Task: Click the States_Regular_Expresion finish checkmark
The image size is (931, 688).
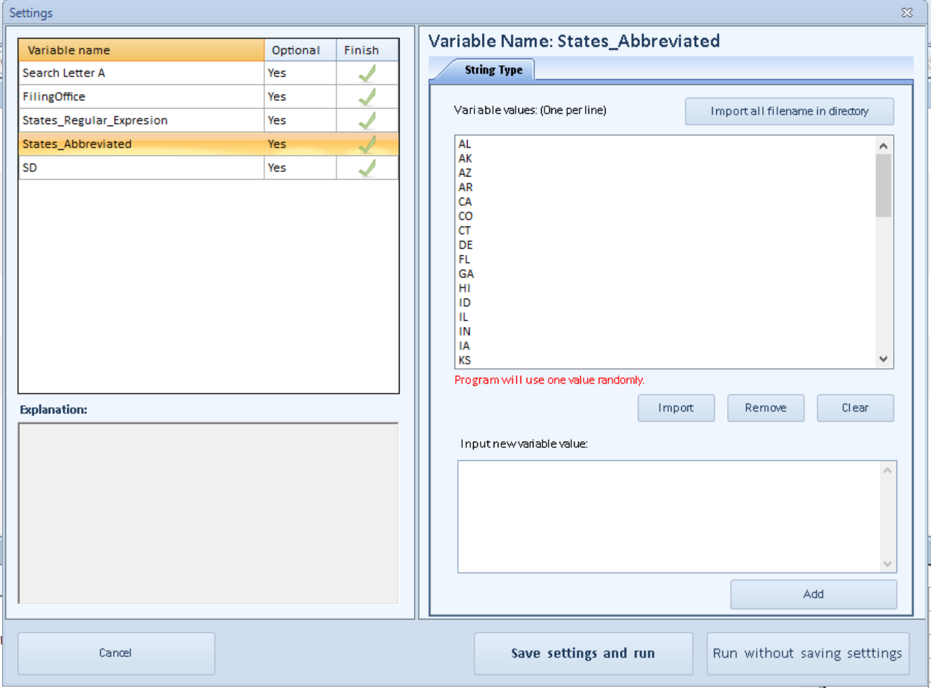Action: click(x=367, y=121)
